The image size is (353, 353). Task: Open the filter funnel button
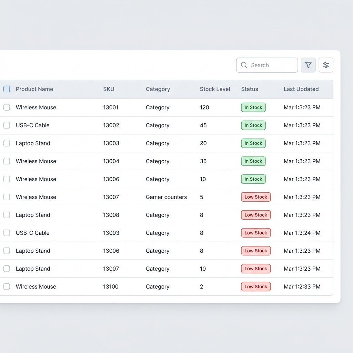click(x=308, y=65)
